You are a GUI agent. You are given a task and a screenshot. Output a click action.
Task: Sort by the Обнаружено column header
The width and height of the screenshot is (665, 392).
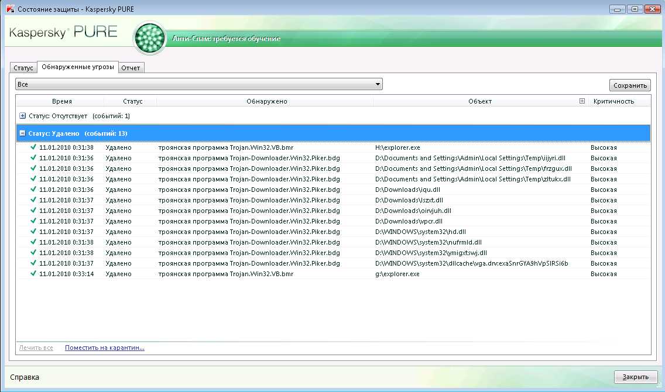tap(267, 101)
